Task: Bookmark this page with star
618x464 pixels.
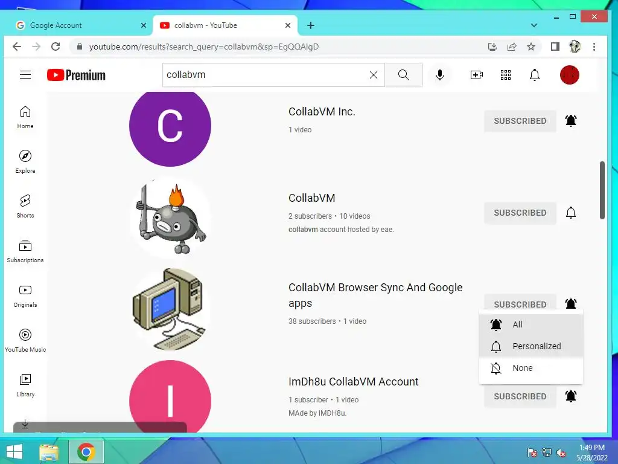Action: tap(531, 47)
